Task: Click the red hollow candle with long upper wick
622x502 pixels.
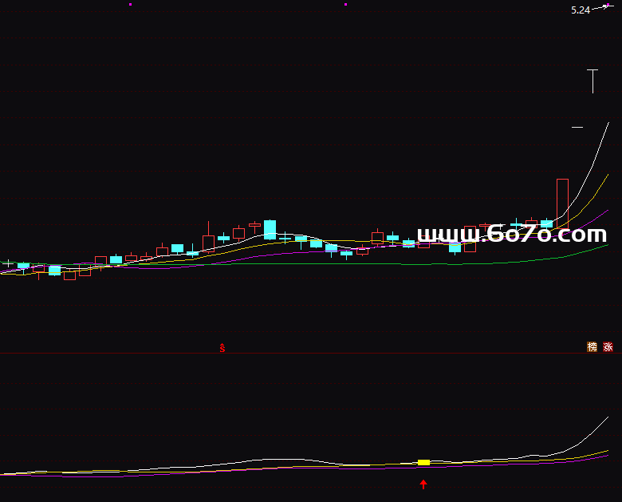Action: click(208, 241)
